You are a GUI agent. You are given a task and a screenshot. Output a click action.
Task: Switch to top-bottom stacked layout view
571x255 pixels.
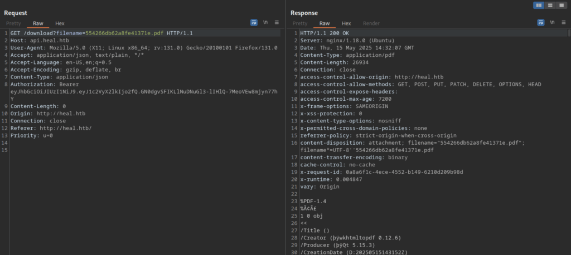click(x=550, y=5)
